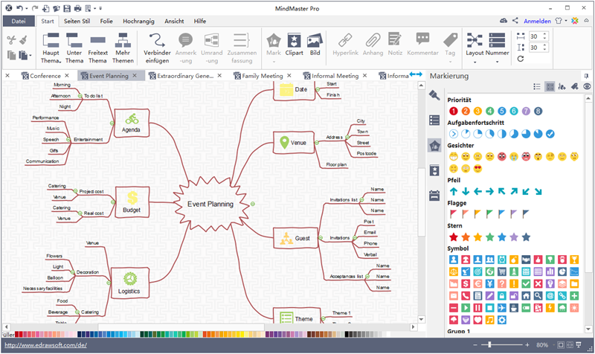Insert a picture with Bild icon
595x354 pixels.
[x=315, y=45]
